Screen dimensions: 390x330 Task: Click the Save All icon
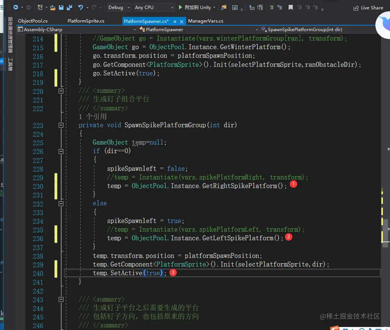pyautogui.click(x=69, y=7)
